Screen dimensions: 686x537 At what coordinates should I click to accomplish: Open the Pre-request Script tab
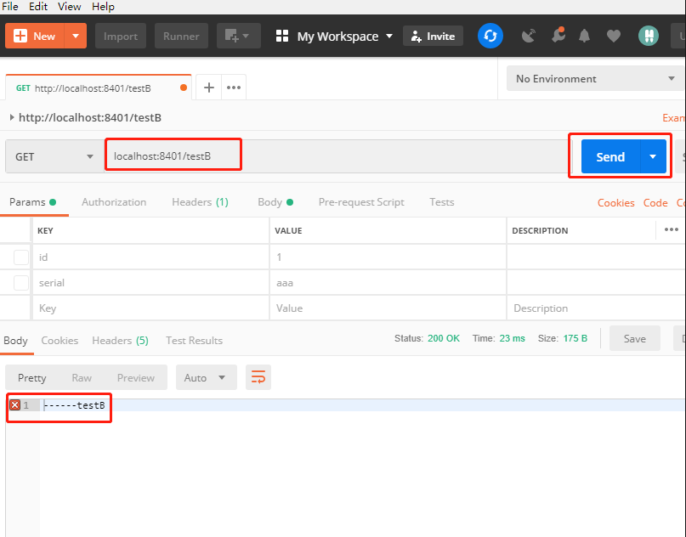[x=361, y=202]
